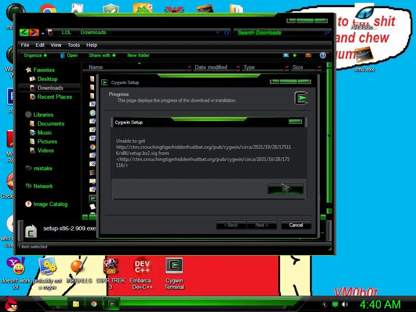
Task: Click the vertical scrollbar of file list
Action: tap(329, 135)
